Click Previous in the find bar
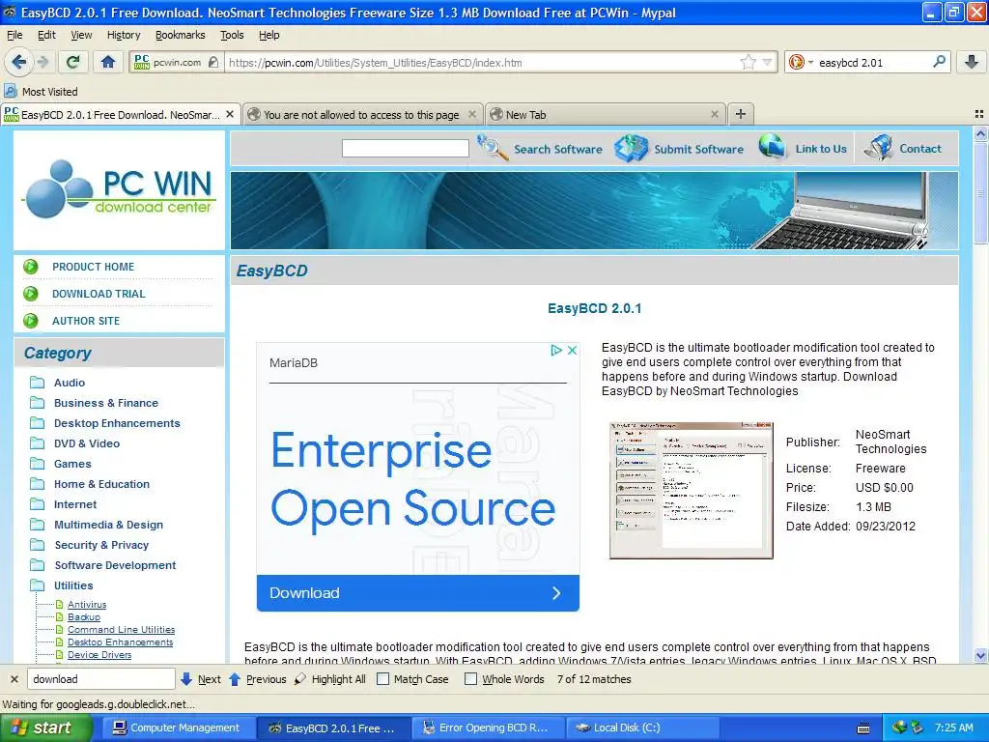The width and height of the screenshot is (989, 742). pyautogui.click(x=257, y=679)
